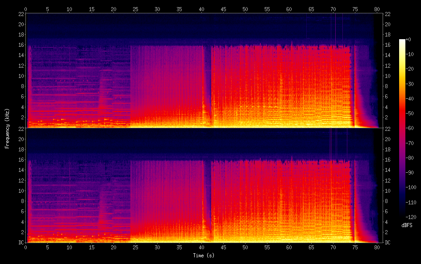Click the "Frequency (kHz)" vertical axis label
The image size is (421, 264).
pos(7,128)
